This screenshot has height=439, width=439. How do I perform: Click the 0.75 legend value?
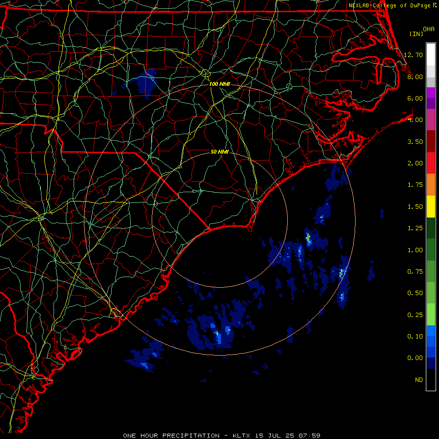point(415,272)
